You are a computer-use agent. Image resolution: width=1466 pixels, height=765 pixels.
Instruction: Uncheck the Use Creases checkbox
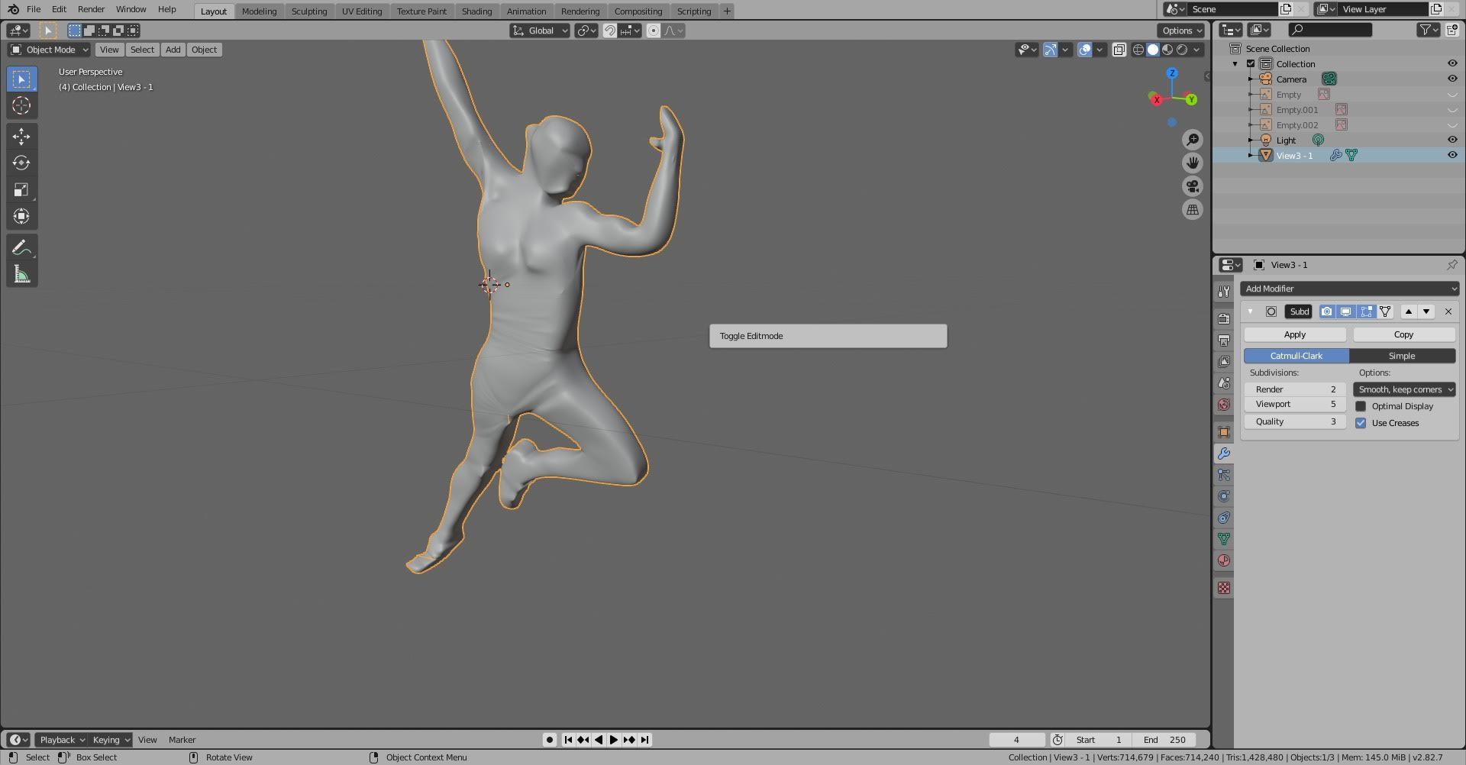coord(1361,423)
